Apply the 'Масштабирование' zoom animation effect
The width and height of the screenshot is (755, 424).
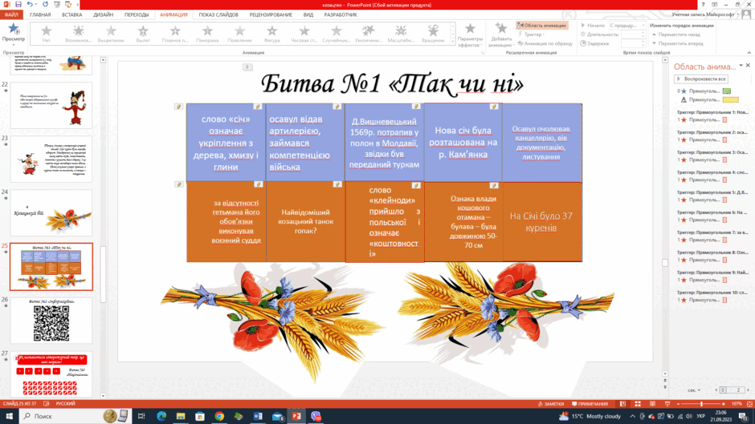(x=401, y=34)
